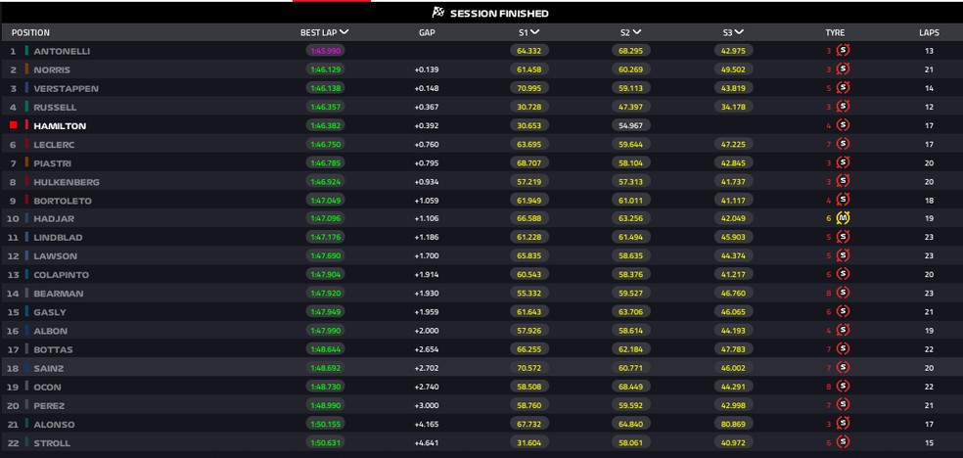Click Antonelli's purple best lap time
Screen dimensions: 963x458
(326, 51)
